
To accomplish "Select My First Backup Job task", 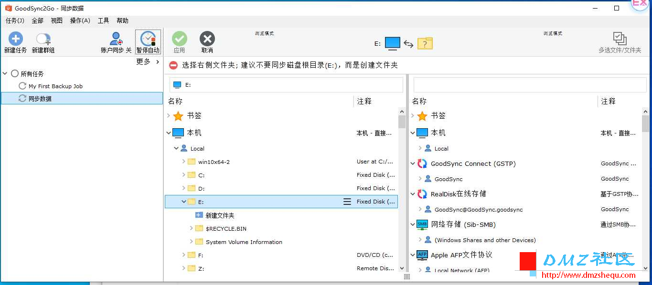I will (x=55, y=86).
